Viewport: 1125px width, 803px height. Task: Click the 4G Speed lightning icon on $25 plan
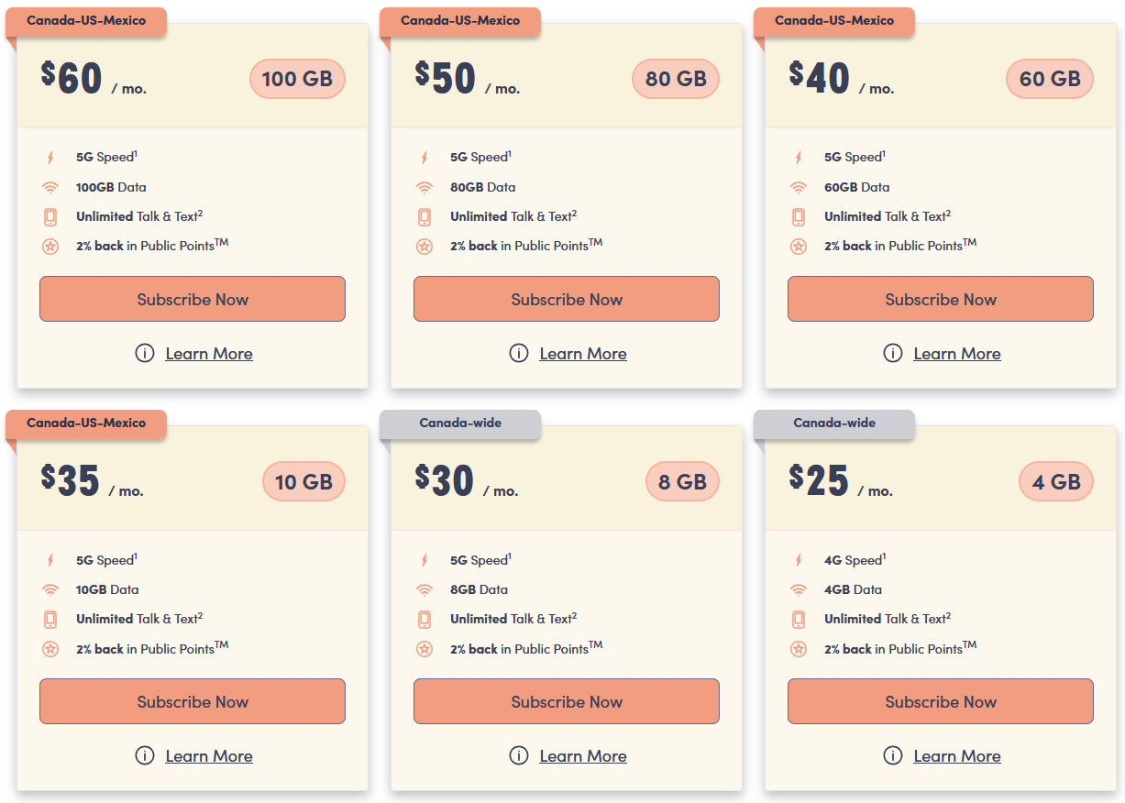tap(799, 559)
